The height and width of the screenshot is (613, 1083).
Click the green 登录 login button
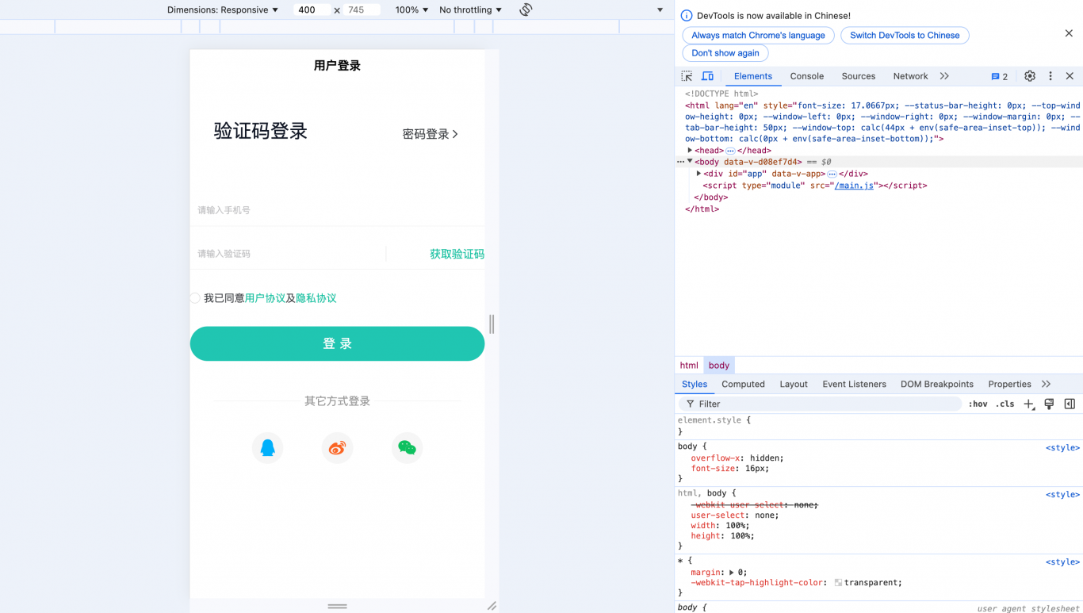tap(337, 343)
